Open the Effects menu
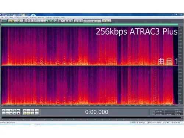This screenshot has width=184, height=138. click(17, 17)
